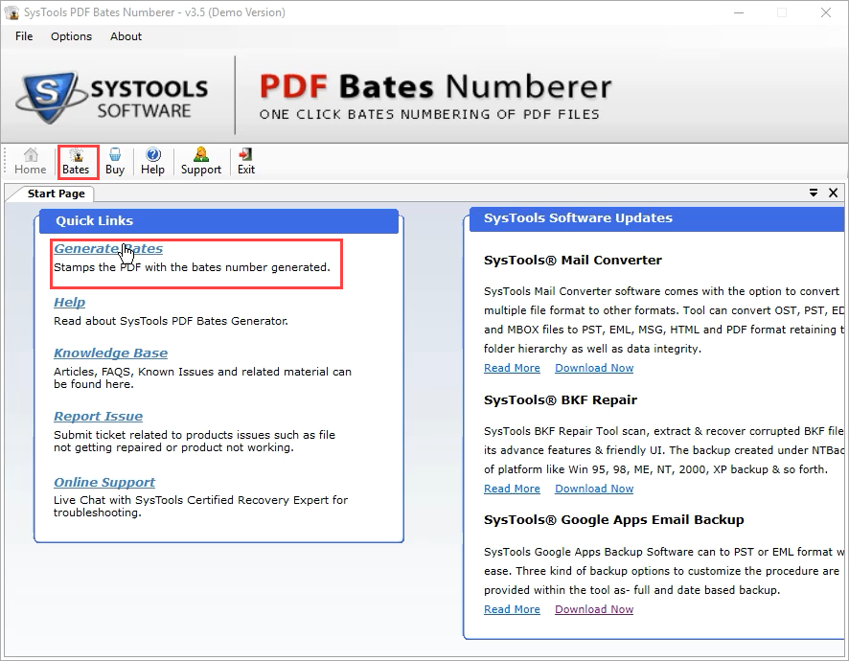The image size is (849, 661).
Task: Minimize the application window
Action: [739, 12]
